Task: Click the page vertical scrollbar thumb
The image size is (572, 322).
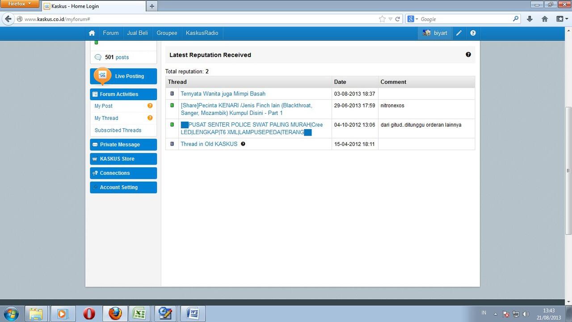Action: click(x=568, y=170)
